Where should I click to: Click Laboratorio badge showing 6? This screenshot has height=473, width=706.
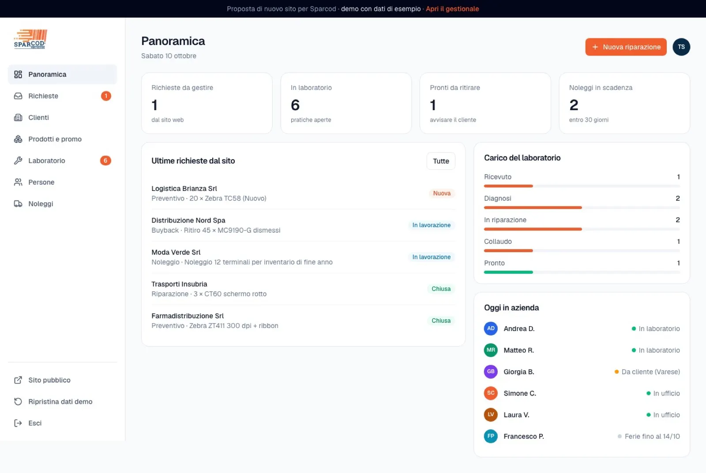pos(105,161)
